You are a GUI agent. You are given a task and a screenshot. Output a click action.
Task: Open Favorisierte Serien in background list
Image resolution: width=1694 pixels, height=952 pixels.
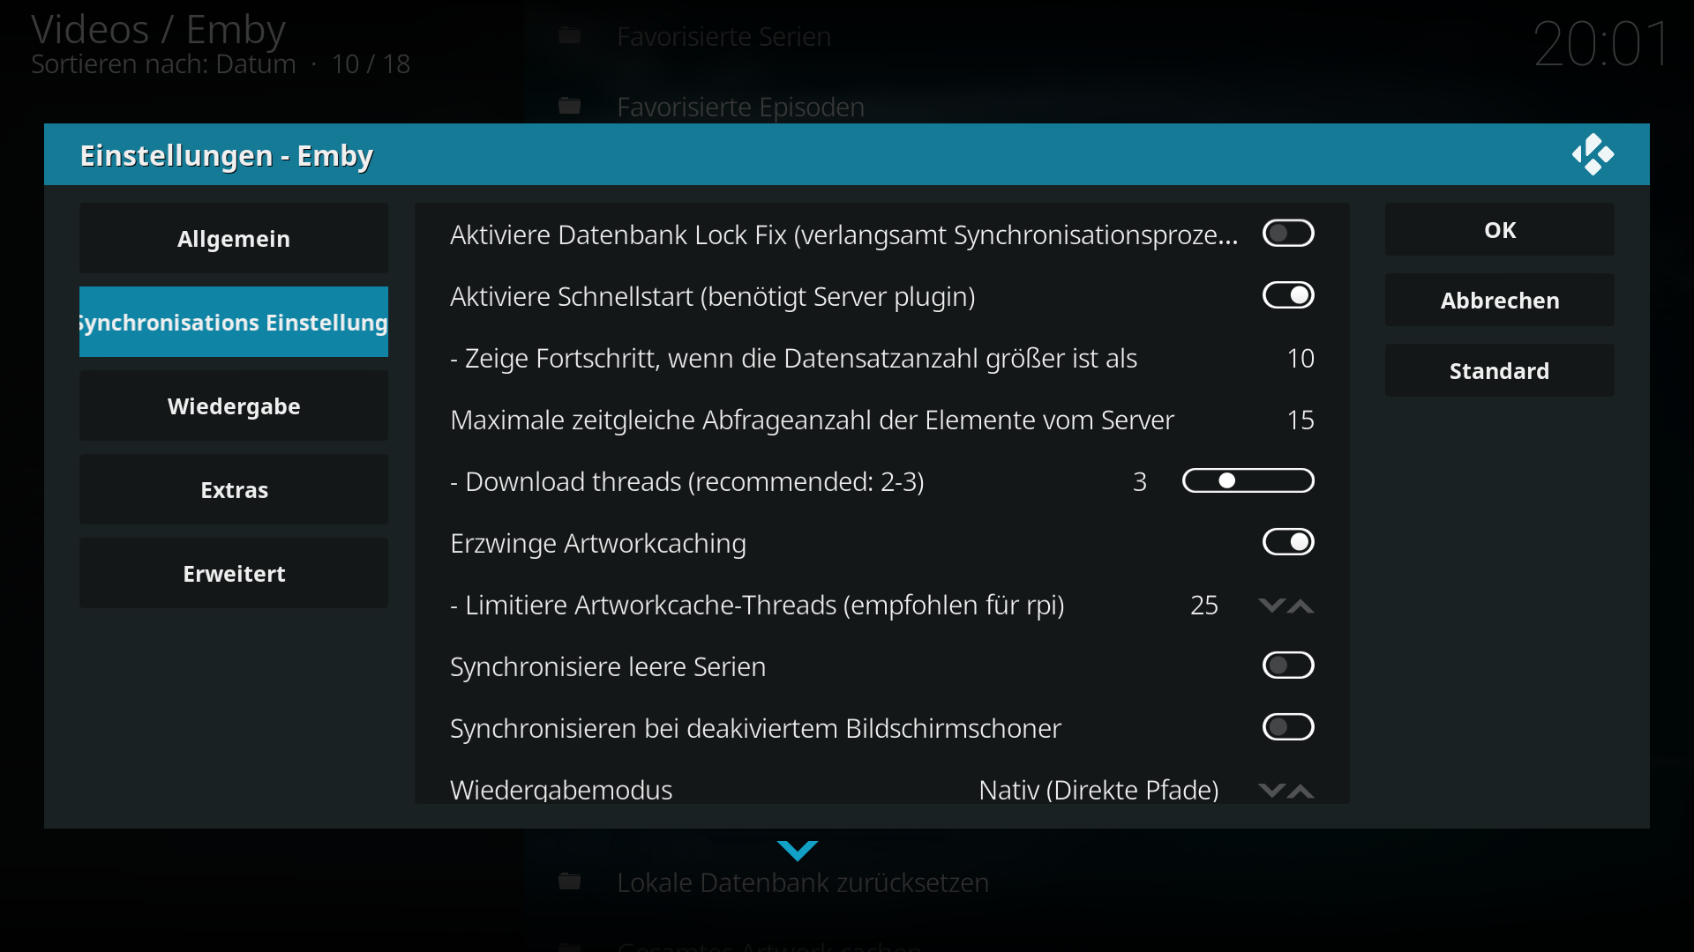point(723,36)
